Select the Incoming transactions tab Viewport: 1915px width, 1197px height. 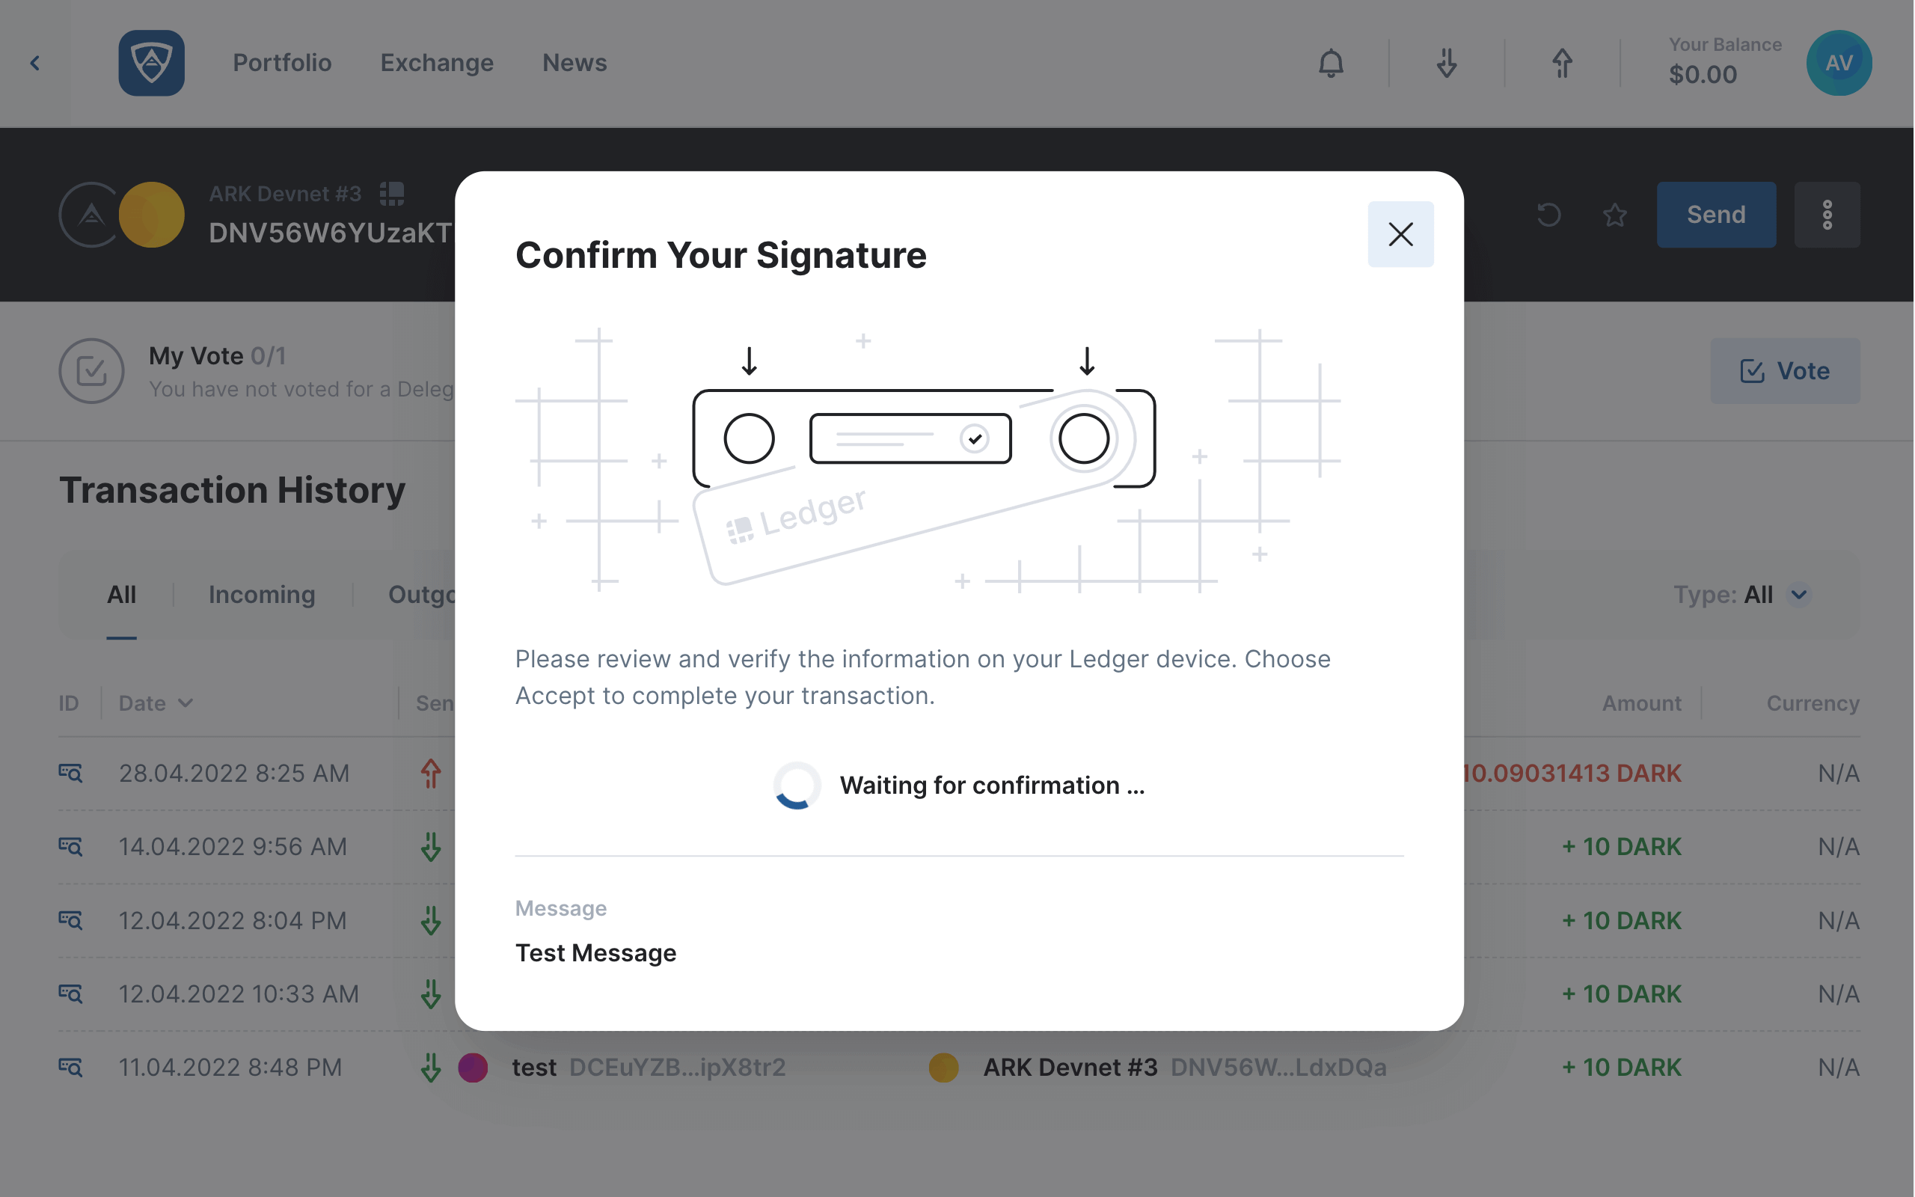261,595
